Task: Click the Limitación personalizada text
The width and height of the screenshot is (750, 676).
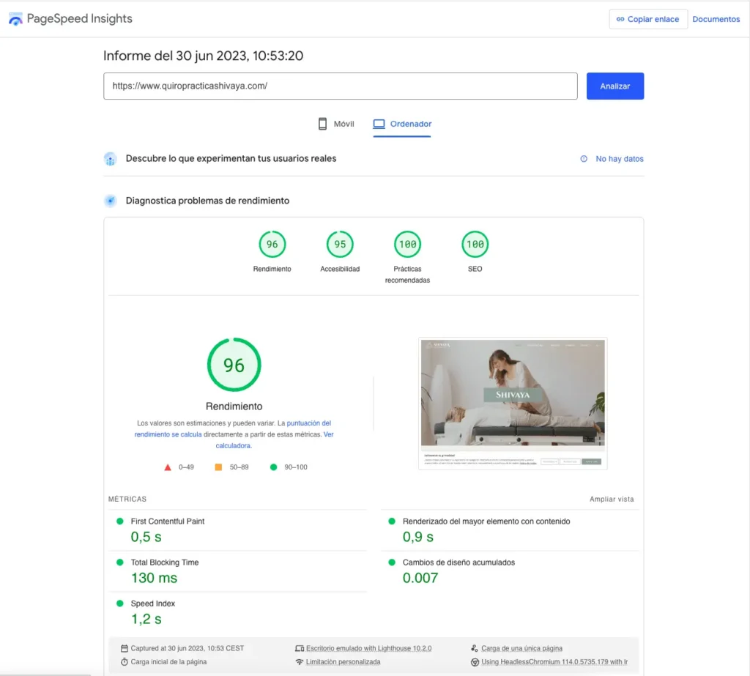Action: (x=343, y=662)
